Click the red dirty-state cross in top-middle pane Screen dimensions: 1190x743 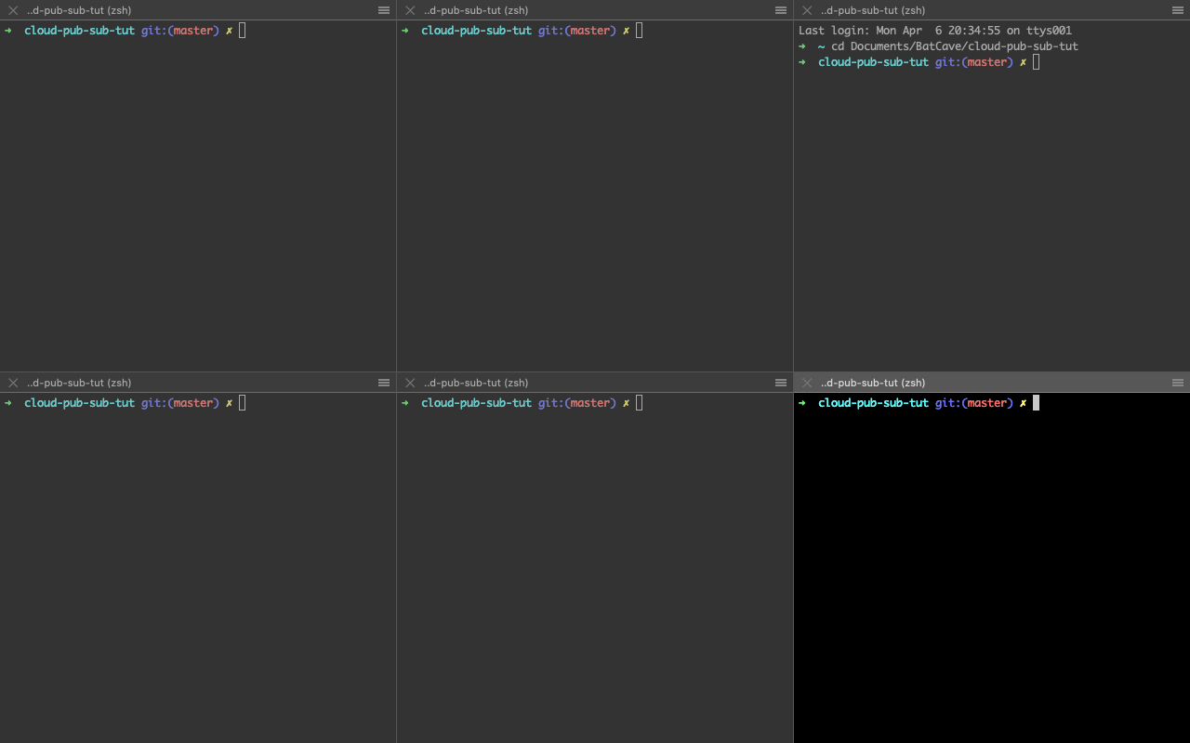626,31
